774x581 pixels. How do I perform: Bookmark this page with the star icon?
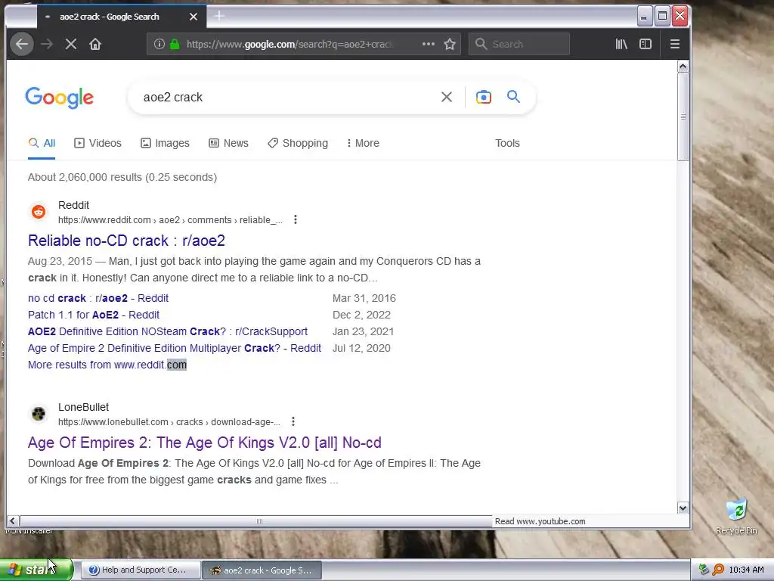450,44
